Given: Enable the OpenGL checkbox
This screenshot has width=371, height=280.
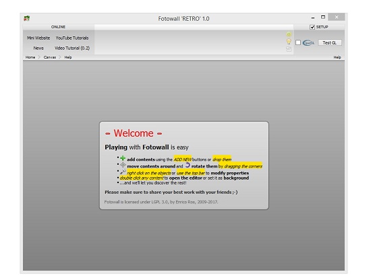Looking at the screenshot, I should (298, 42).
